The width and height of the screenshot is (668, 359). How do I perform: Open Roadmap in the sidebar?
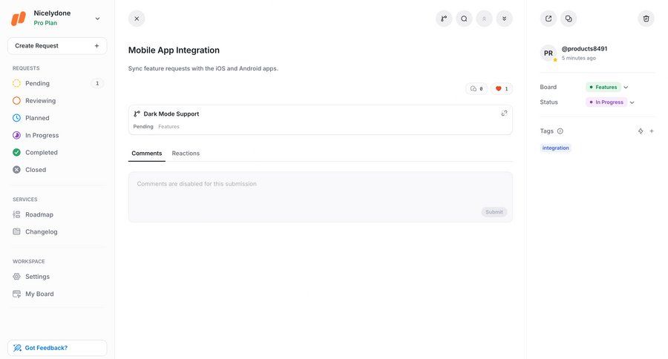tap(39, 214)
